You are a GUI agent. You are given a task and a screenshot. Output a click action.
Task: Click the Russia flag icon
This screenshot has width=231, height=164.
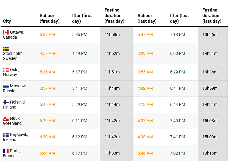tap(6, 86)
